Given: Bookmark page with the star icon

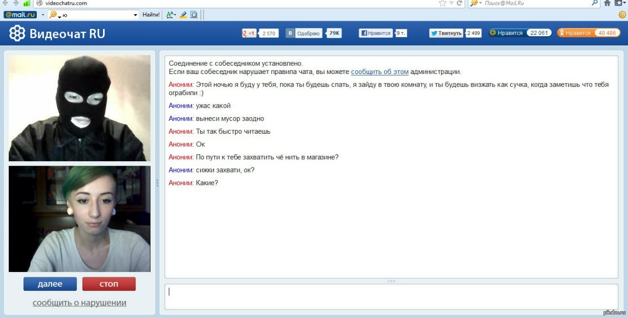Looking at the screenshot, I should 442,3.
